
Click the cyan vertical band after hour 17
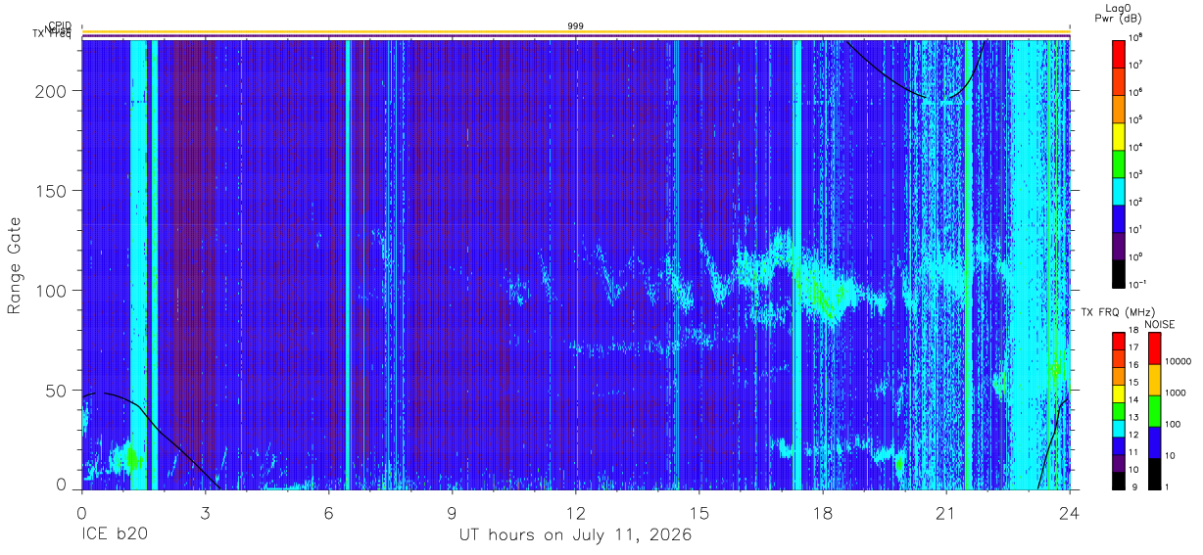[796, 264]
